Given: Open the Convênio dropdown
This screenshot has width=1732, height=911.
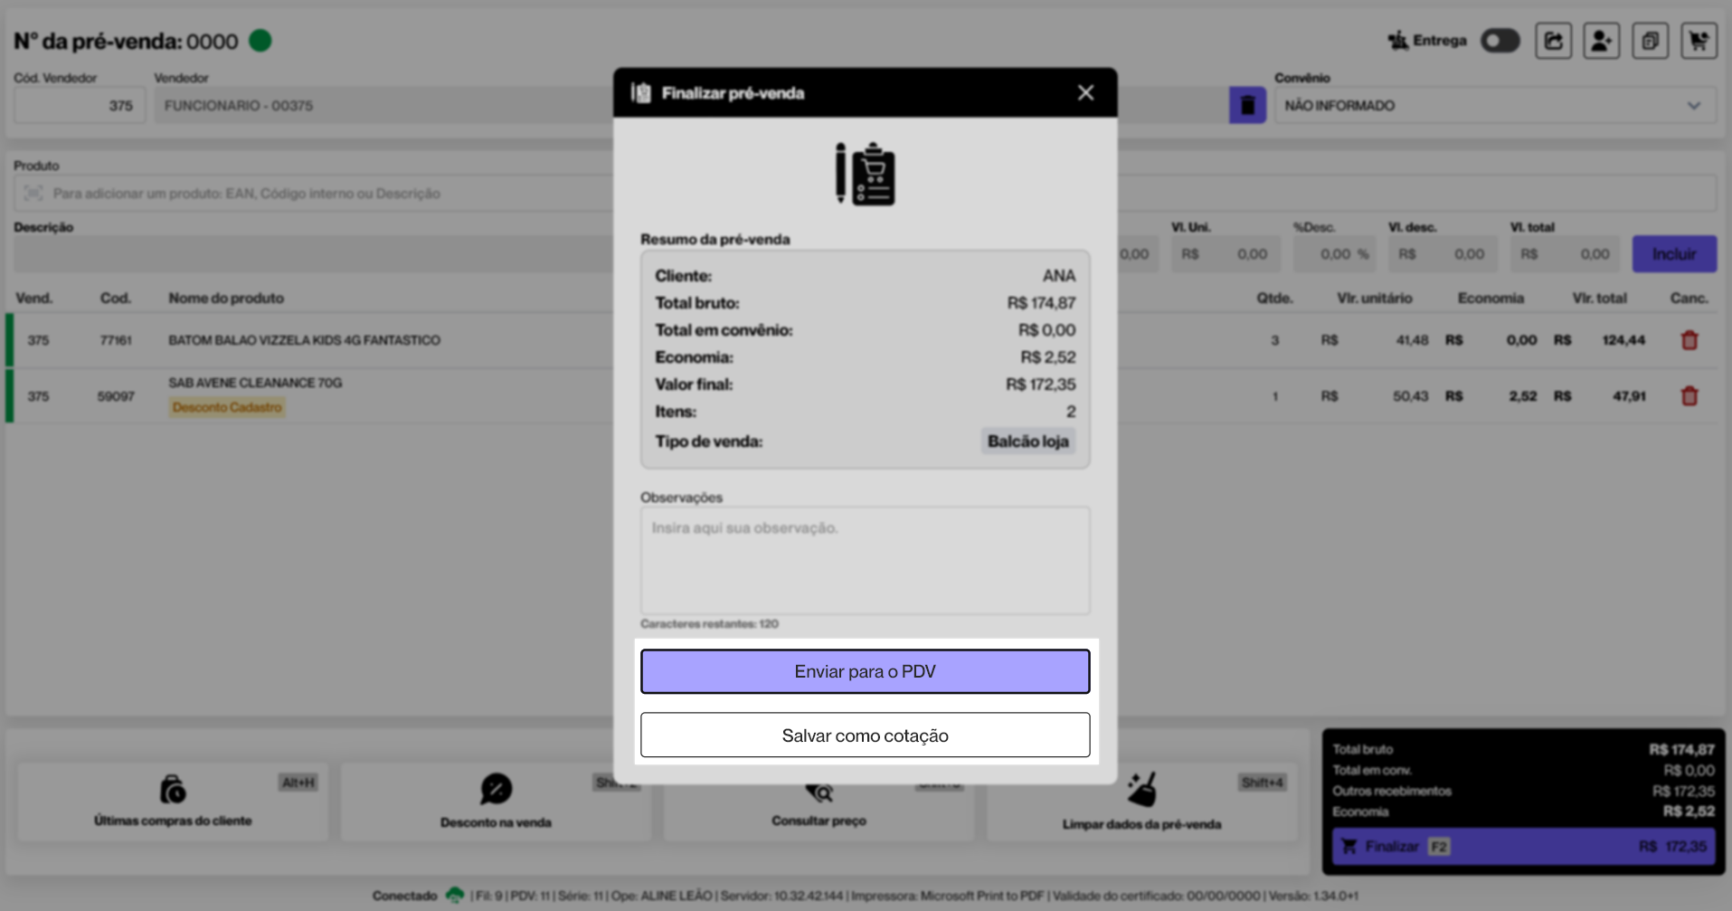Looking at the screenshot, I should click(x=1495, y=106).
